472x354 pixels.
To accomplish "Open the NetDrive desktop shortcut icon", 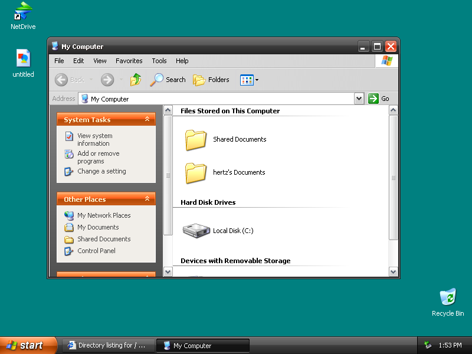I will pos(23,11).
